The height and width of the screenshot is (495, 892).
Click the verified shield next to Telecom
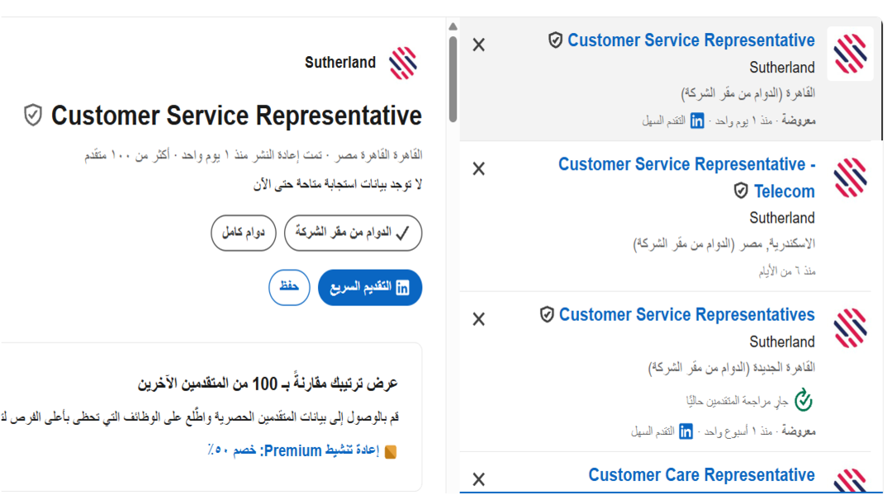click(741, 191)
